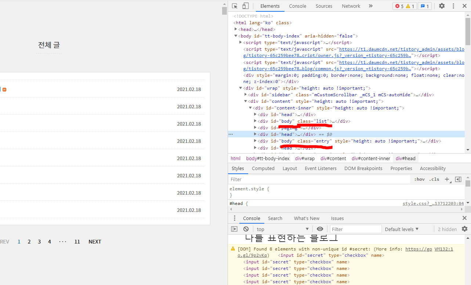
Task: Switch drawer to What's New tab
Action: (x=307, y=218)
